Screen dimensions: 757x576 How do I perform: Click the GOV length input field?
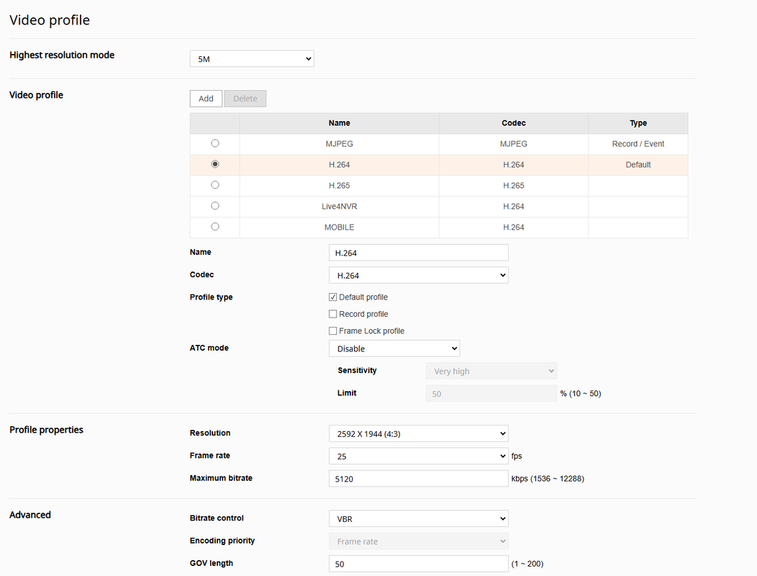click(418, 564)
